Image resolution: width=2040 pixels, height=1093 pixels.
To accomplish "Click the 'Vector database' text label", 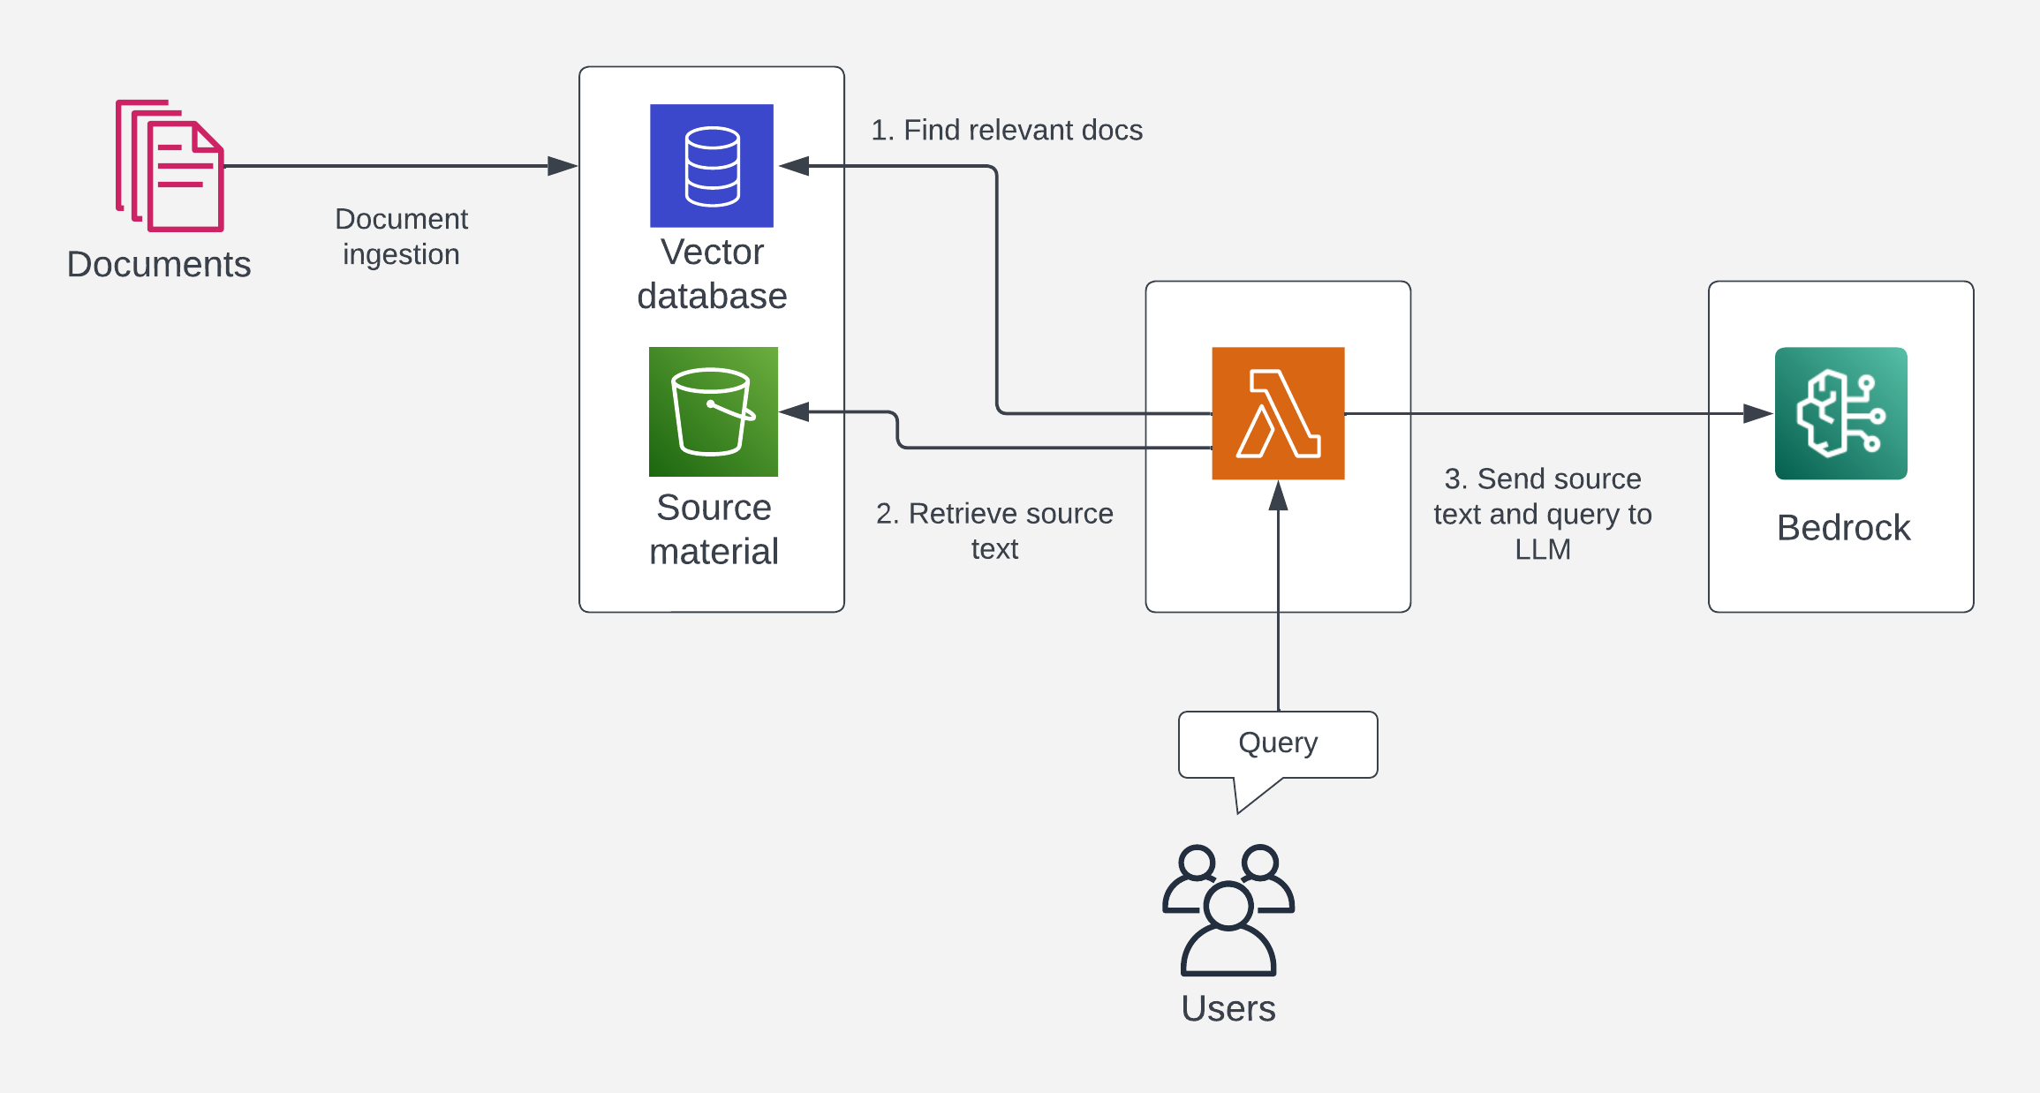I will 712,274.
